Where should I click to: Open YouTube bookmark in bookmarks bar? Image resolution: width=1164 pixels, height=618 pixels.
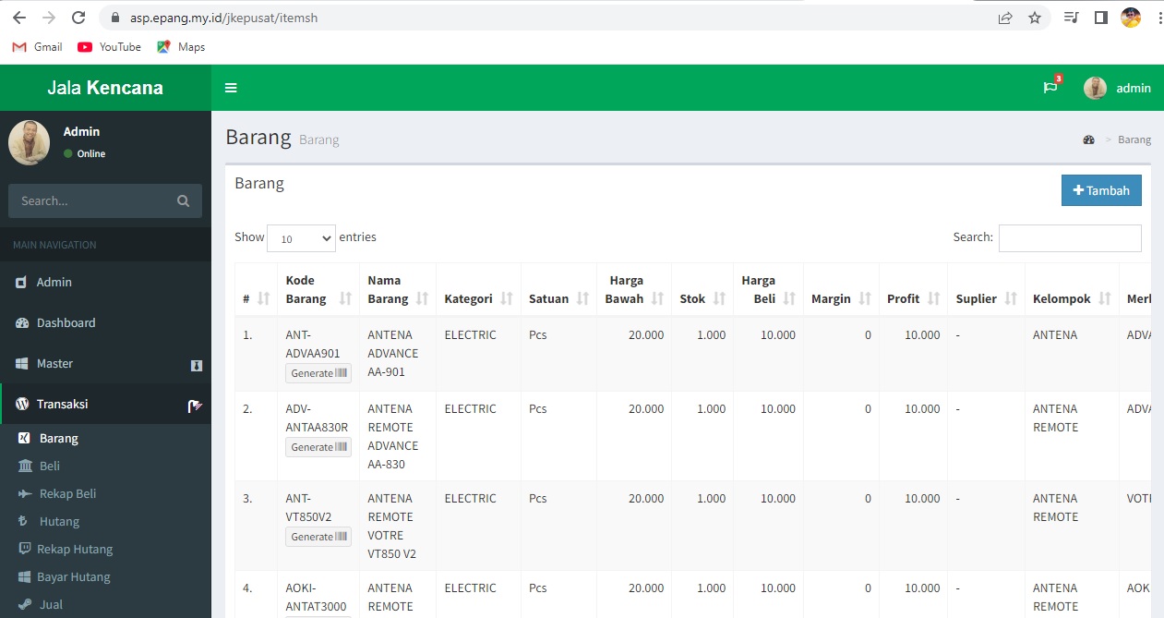(110, 47)
